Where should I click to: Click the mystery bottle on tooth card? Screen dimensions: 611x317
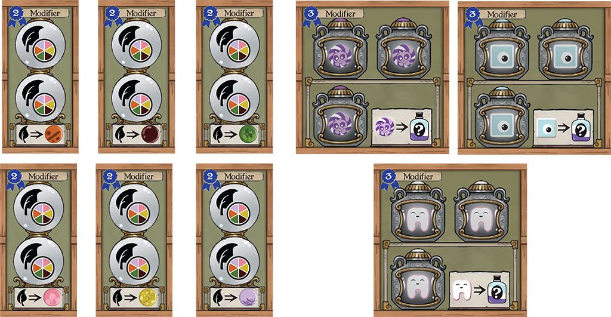coord(496,290)
